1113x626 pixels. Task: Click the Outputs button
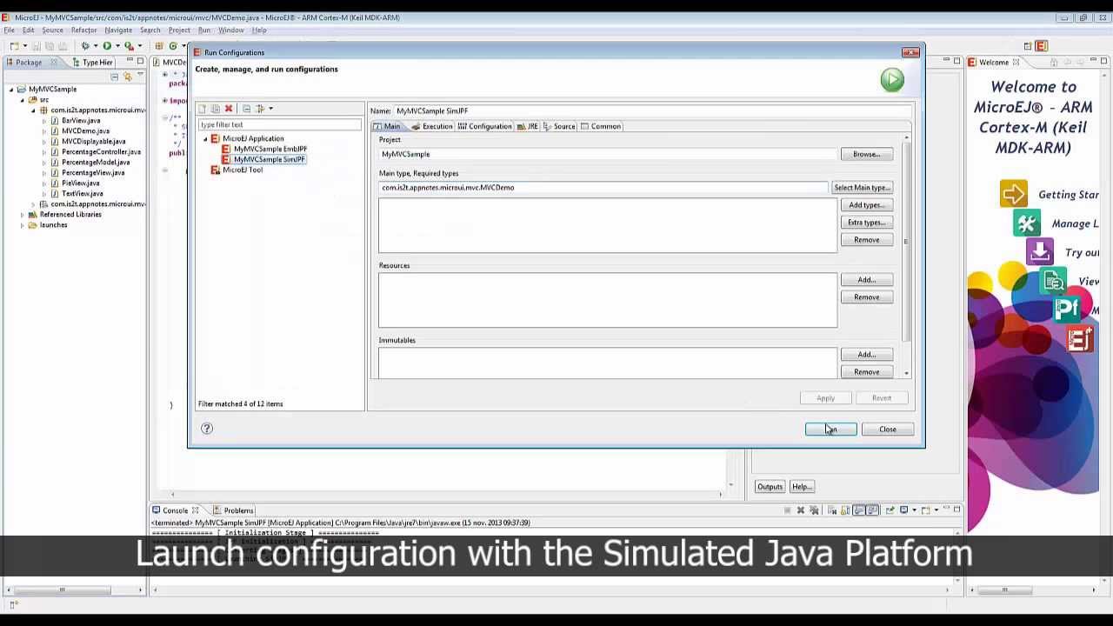[x=770, y=487]
